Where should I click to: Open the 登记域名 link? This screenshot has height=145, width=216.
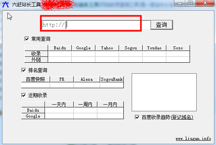[182, 117]
